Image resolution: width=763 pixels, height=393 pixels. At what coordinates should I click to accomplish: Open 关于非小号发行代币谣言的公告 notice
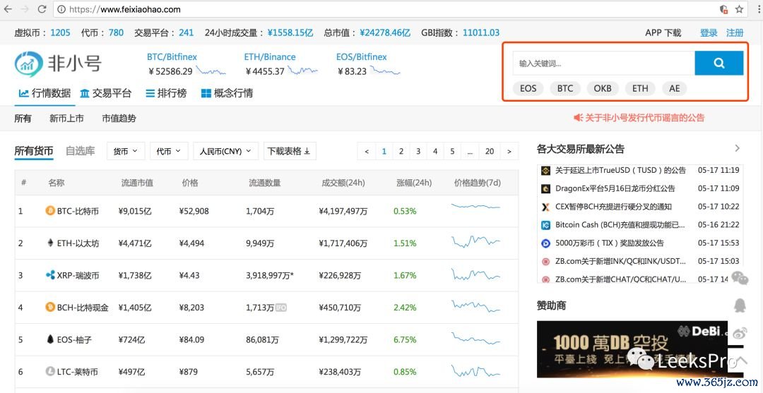[639, 118]
